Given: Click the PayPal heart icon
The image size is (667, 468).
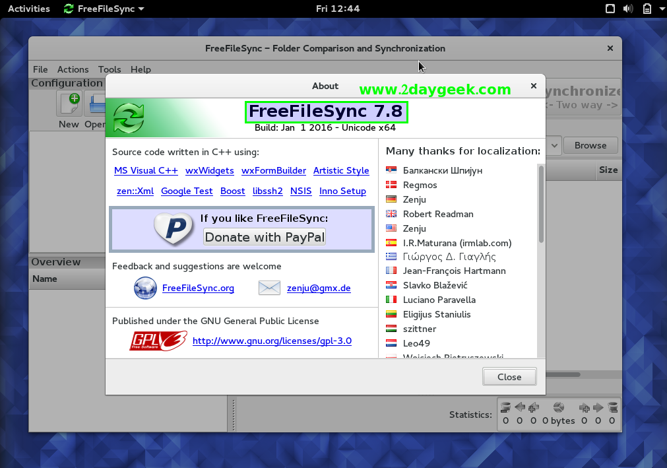Looking at the screenshot, I should pyautogui.click(x=174, y=229).
